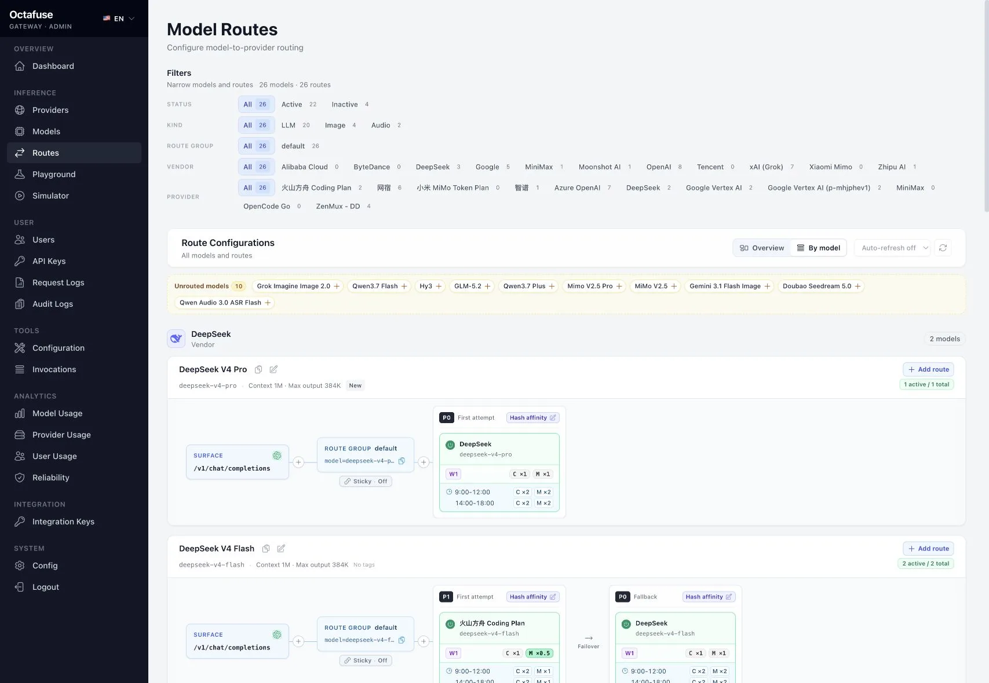989x683 pixels.
Task: Add a route for GLM-5.2
Action: point(488,286)
